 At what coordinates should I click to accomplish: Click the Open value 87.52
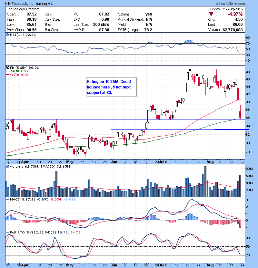[32, 14]
